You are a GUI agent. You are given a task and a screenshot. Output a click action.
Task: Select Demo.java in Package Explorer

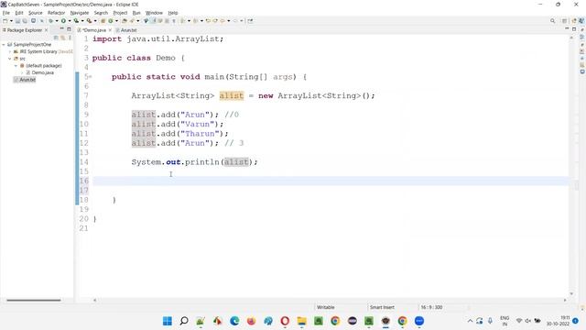(43, 72)
